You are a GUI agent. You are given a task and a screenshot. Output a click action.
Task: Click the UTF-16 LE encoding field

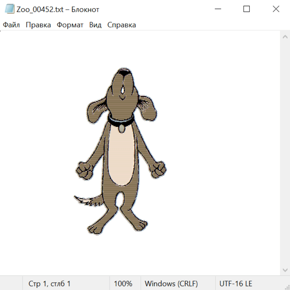click(x=236, y=284)
